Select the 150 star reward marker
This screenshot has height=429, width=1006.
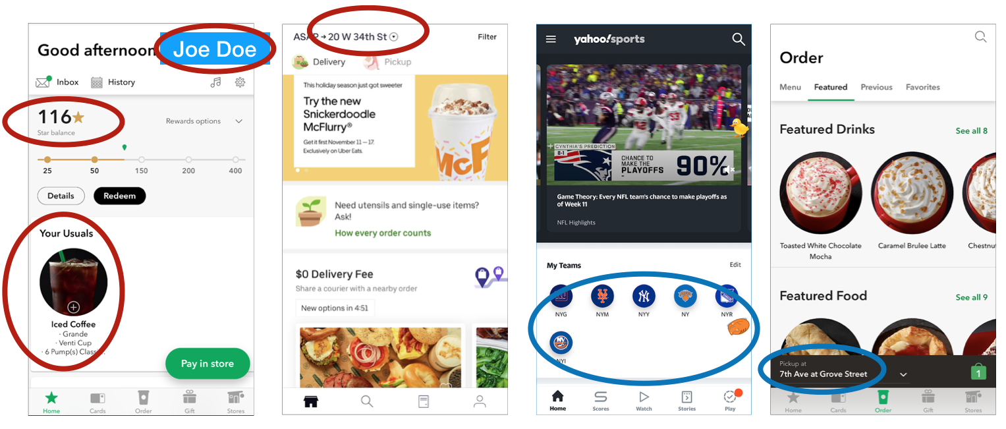tap(142, 160)
